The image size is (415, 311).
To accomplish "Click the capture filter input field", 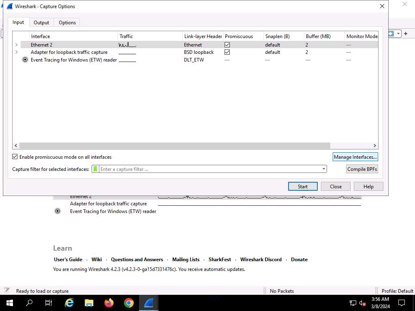I will pos(209,169).
